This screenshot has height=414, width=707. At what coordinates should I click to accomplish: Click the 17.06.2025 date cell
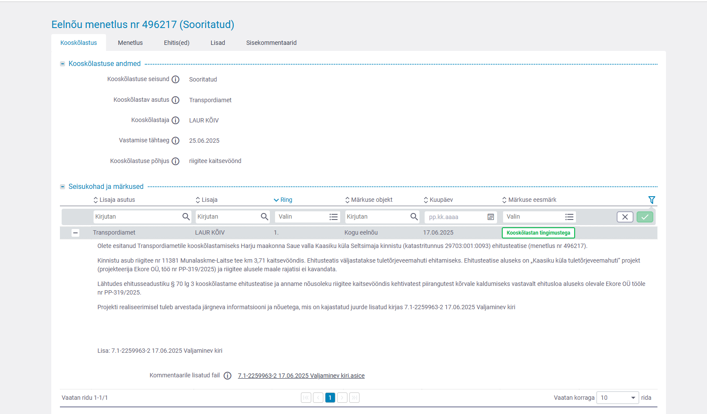(x=438, y=232)
